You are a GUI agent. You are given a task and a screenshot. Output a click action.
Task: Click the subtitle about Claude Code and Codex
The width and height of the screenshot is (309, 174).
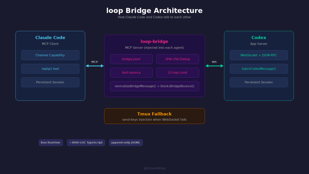tap(154, 17)
